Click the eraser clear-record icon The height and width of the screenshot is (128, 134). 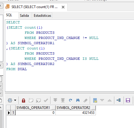(85, 101)
